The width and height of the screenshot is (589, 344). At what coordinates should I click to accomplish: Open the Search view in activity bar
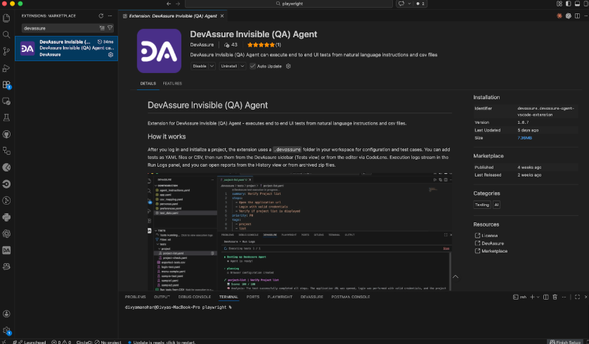6,34
